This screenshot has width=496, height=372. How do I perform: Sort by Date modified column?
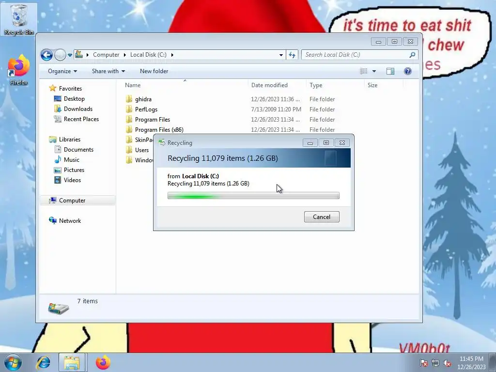point(269,85)
